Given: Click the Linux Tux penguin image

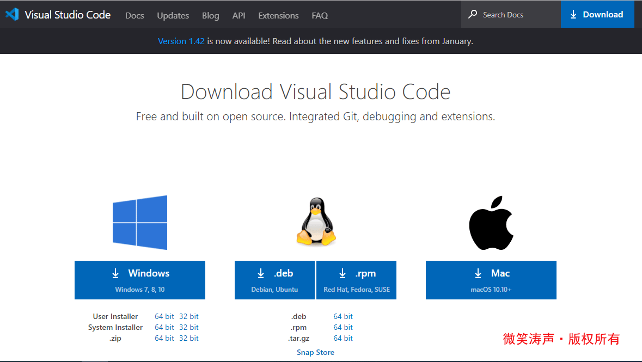Looking at the screenshot, I should pyautogui.click(x=316, y=222).
